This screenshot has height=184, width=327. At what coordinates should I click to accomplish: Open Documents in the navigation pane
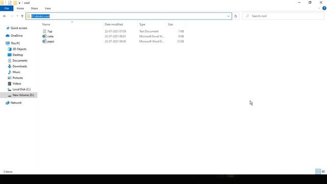click(x=20, y=60)
